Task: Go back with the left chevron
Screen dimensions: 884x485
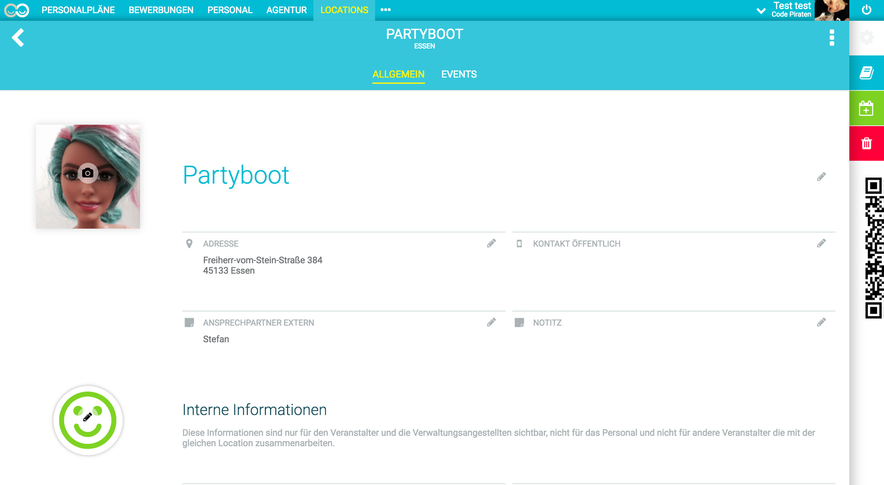Action: [x=18, y=37]
